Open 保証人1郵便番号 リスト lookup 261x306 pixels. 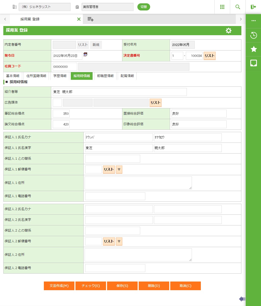click(x=109, y=170)
